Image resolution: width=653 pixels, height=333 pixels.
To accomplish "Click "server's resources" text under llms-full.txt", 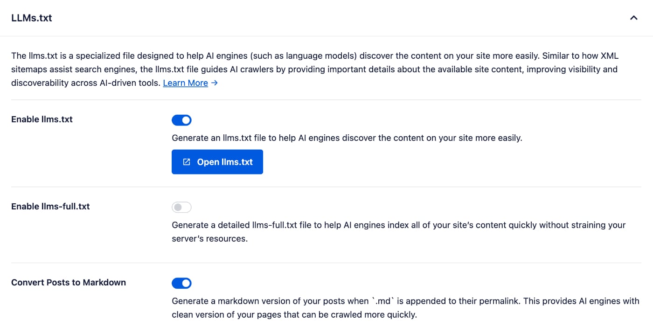I will coord(209,239).
